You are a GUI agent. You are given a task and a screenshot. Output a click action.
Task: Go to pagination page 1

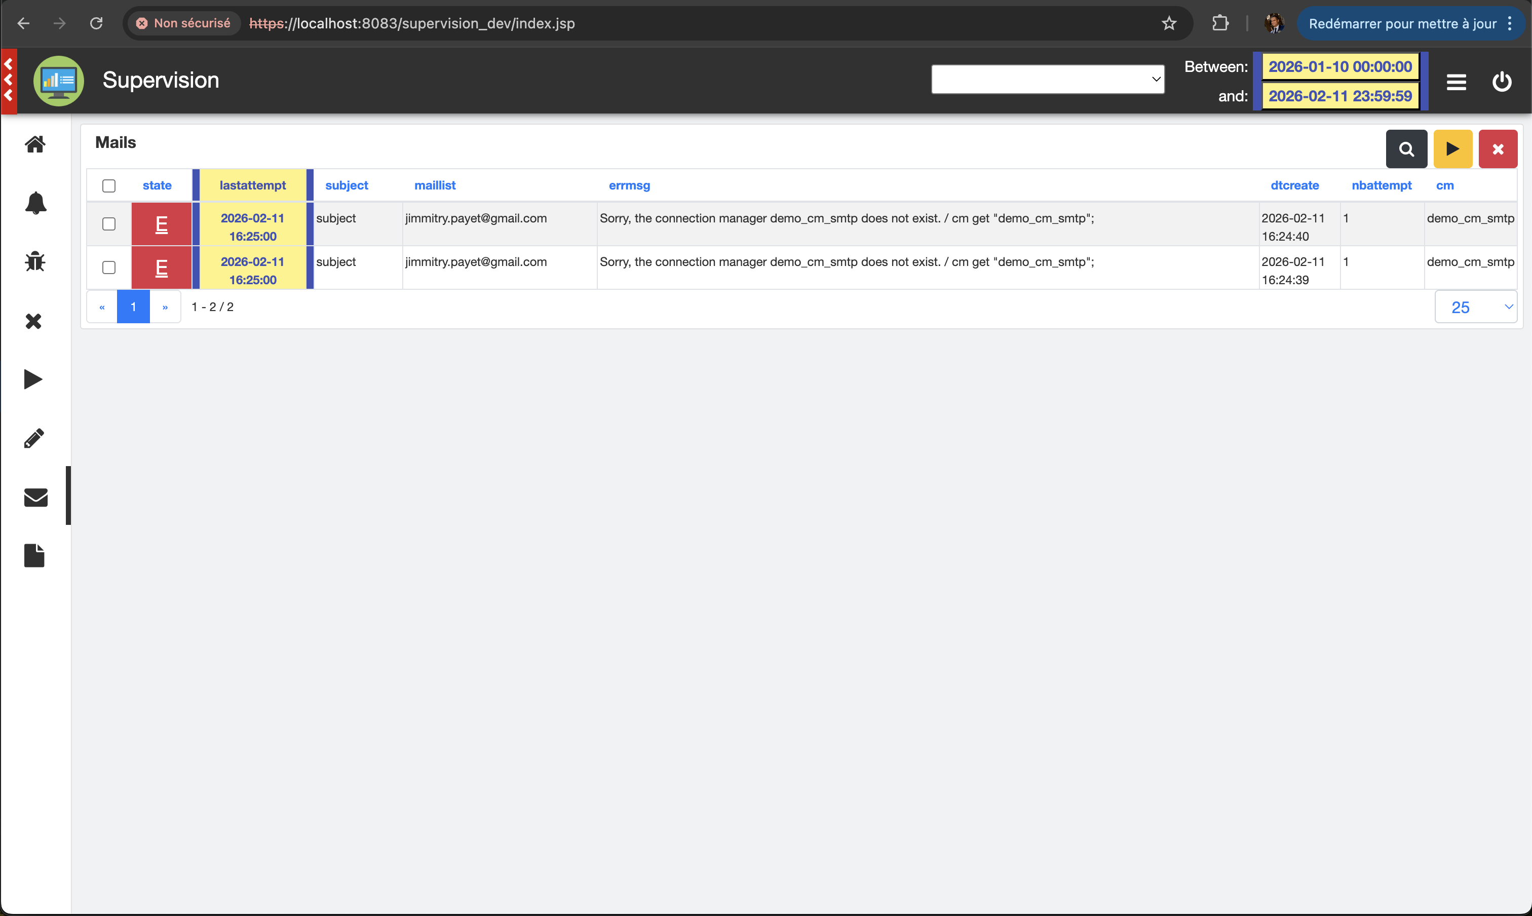(133, 307)
